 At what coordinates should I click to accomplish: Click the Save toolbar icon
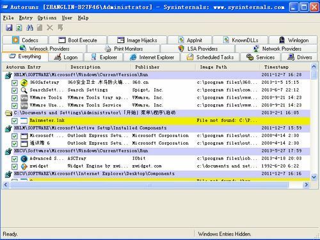(9, 28)
